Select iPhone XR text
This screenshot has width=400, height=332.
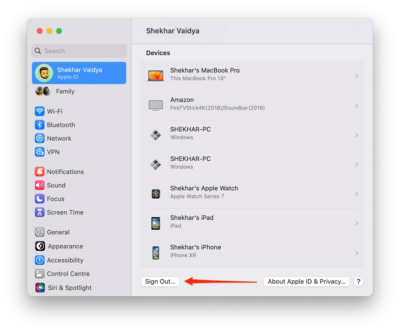point(183,255)
